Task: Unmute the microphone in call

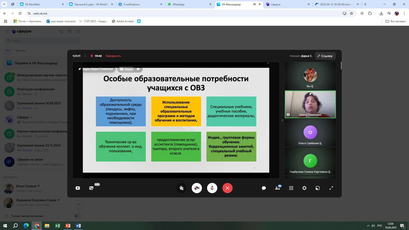Action: tap(212, 188)
